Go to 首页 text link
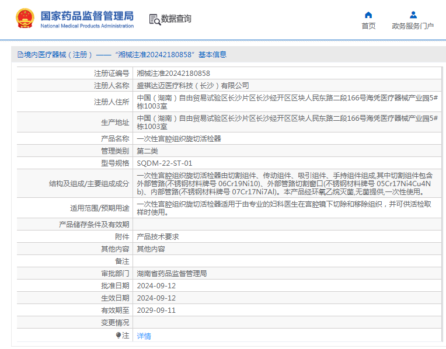The image size is (446, 349). [x=368, y=26]
